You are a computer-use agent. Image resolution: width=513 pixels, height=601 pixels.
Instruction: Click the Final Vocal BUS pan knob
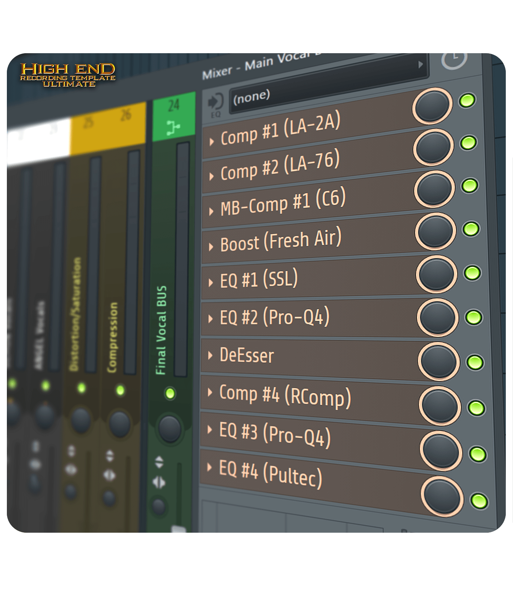(x=170, y=428)
